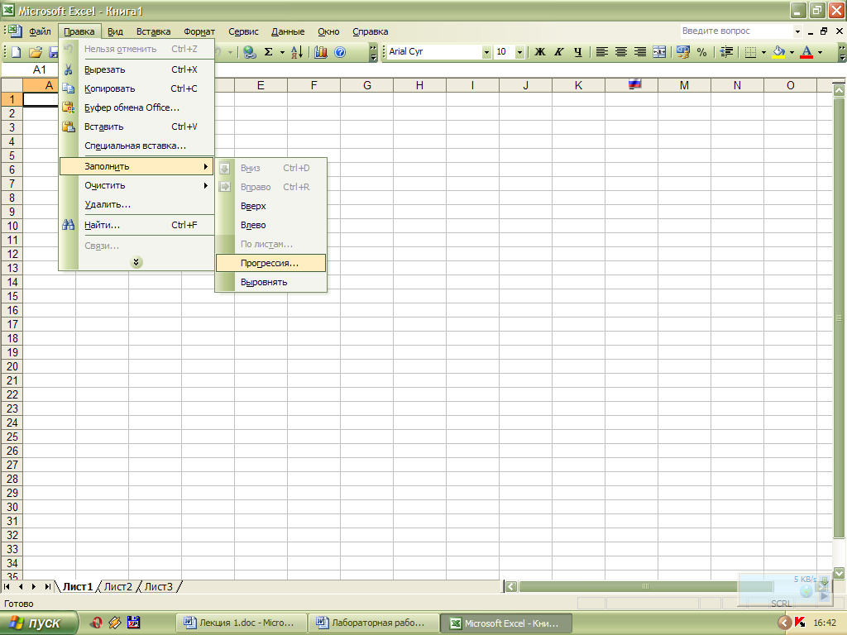Click the New workbook icon

(x=17, y=52)
